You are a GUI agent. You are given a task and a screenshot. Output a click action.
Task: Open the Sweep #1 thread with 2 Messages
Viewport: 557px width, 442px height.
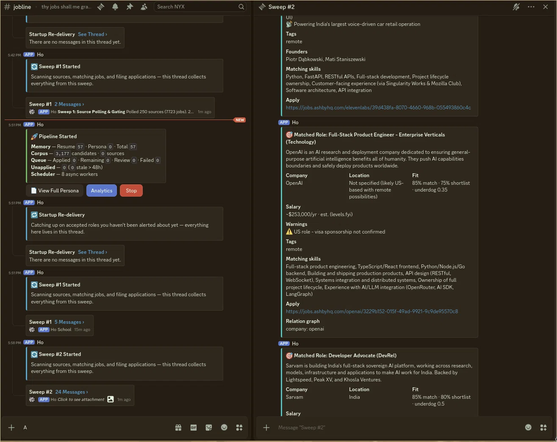click(69, 104)
